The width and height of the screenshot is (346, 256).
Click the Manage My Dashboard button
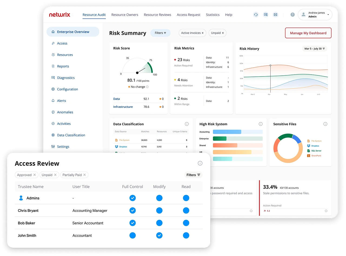(308, 33)
